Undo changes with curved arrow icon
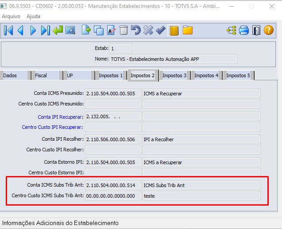The image size is (282, 229). pos(136,30)
